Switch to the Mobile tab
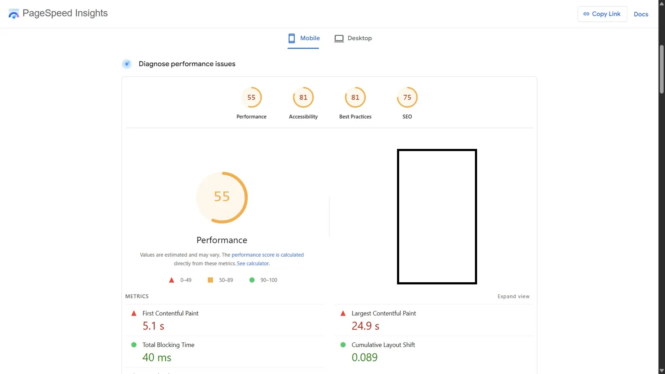The image size is (665, 374). (x=303, y=38)
